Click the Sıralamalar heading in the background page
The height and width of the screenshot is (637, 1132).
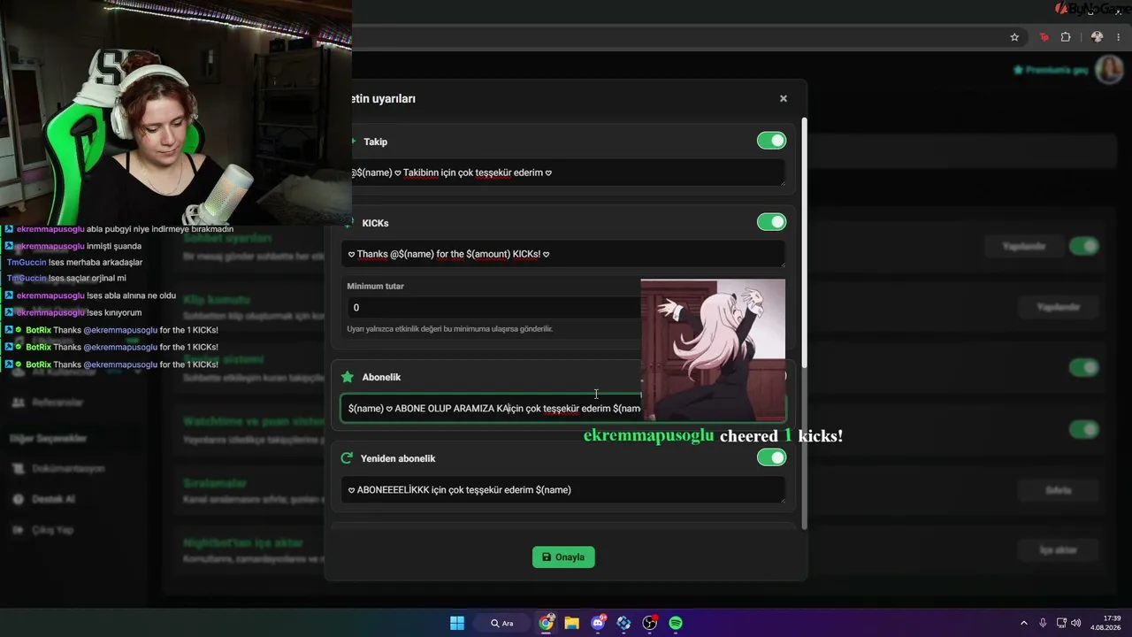[x=215, y=483]
